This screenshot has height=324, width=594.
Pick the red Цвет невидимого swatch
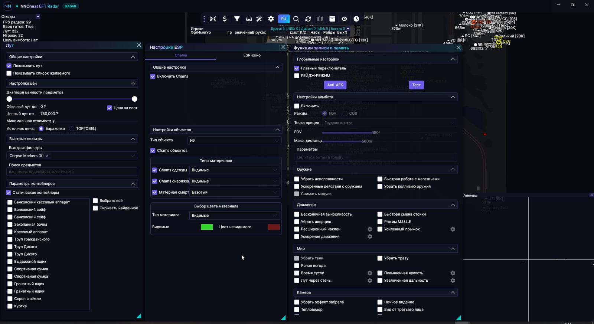(x=274, y=227)
